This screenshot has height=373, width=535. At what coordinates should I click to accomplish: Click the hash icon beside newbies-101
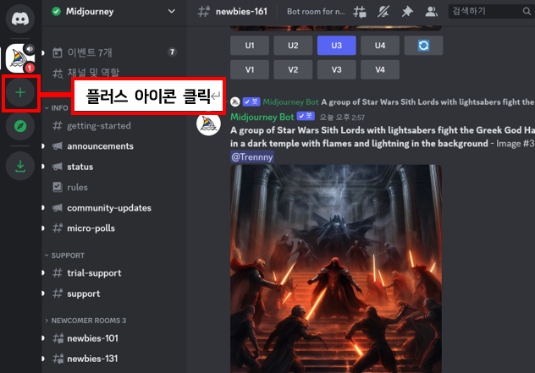58,338
